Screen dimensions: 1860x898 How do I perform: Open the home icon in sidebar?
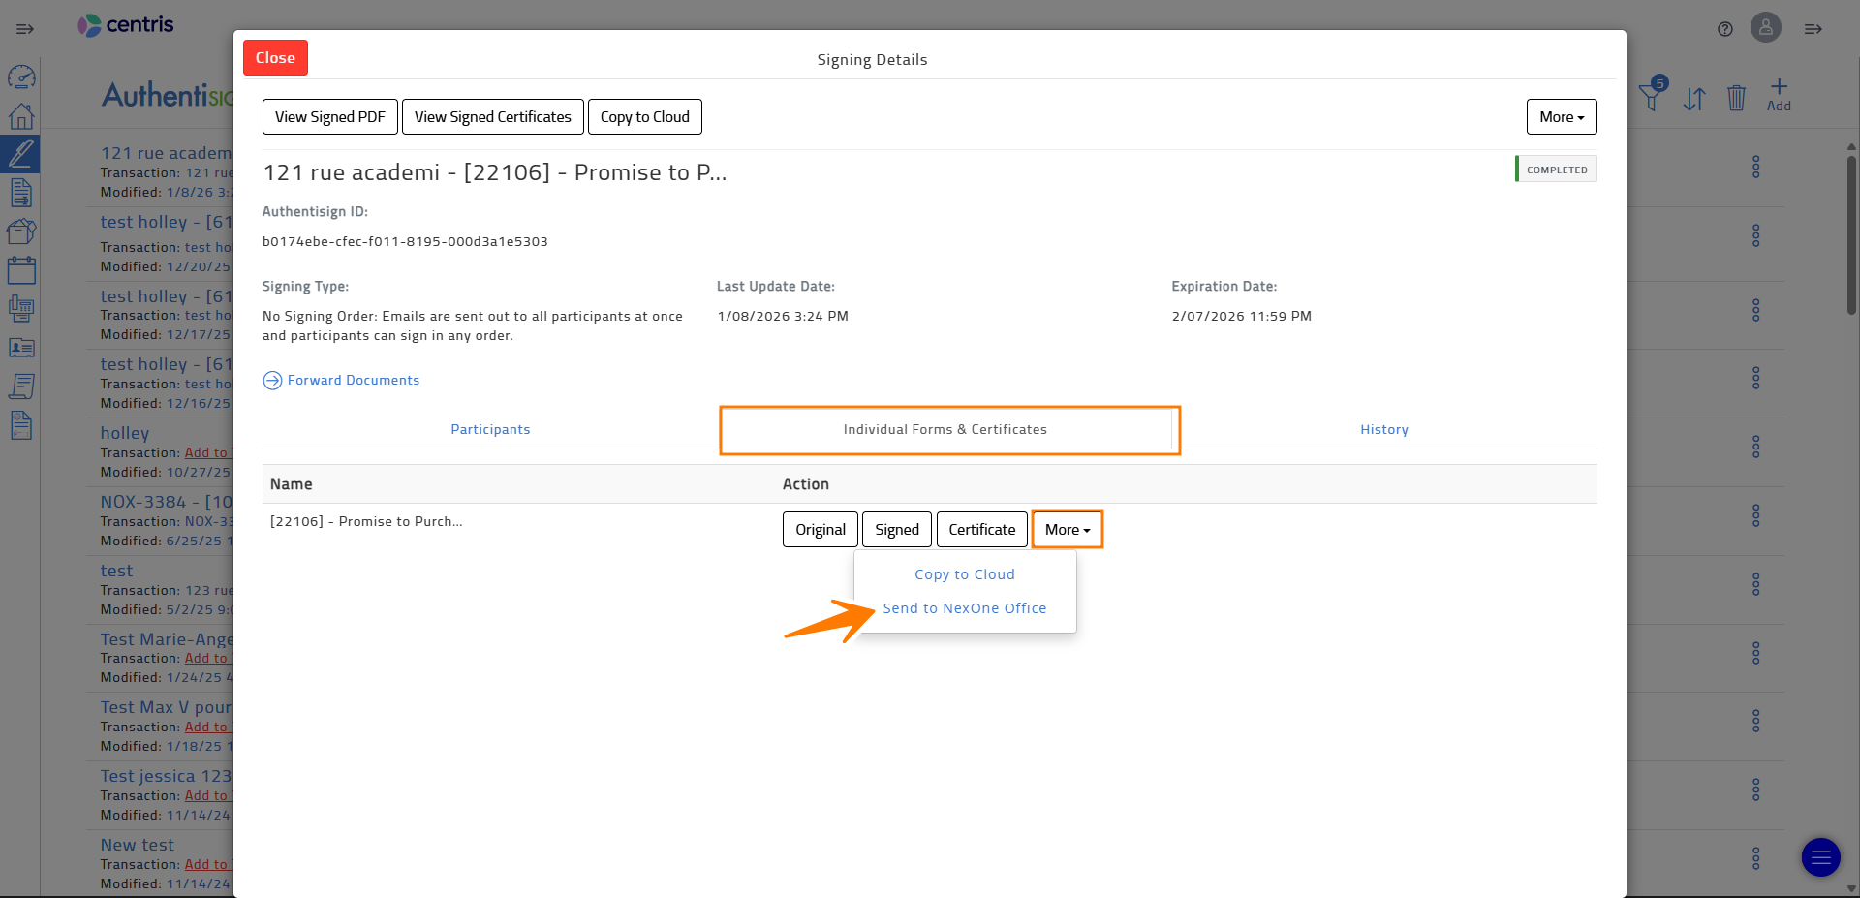click(x=21, y=116)
